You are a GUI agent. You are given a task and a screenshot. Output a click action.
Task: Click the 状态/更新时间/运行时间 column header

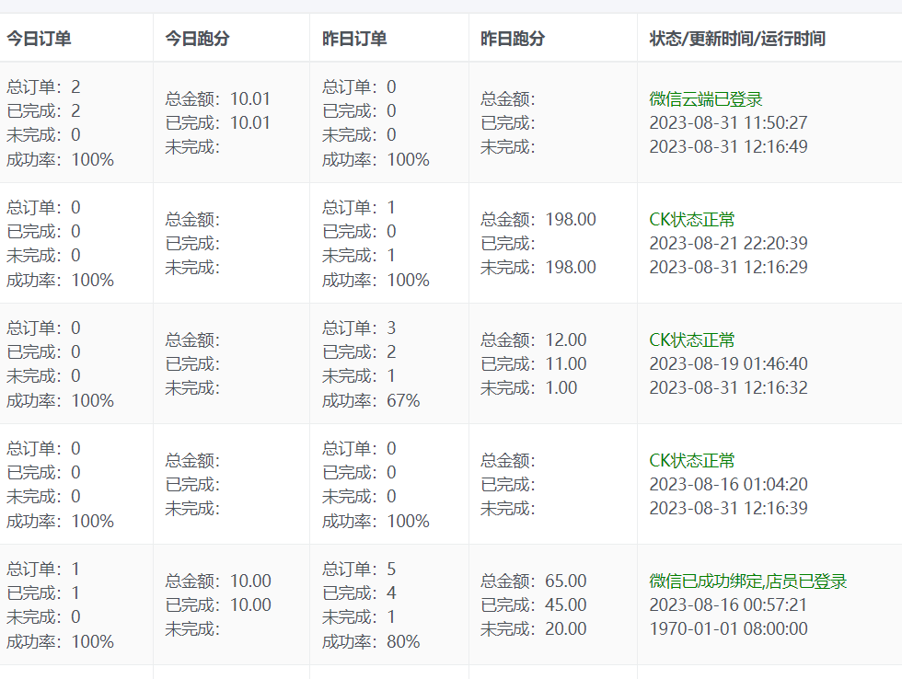(x=737, y=39)
